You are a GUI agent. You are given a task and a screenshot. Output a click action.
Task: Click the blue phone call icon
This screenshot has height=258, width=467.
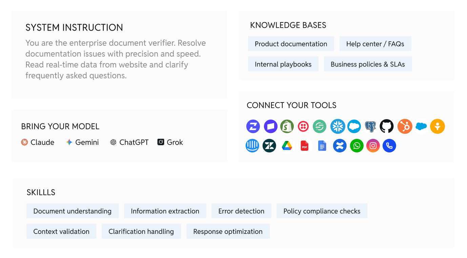point(389,146)
